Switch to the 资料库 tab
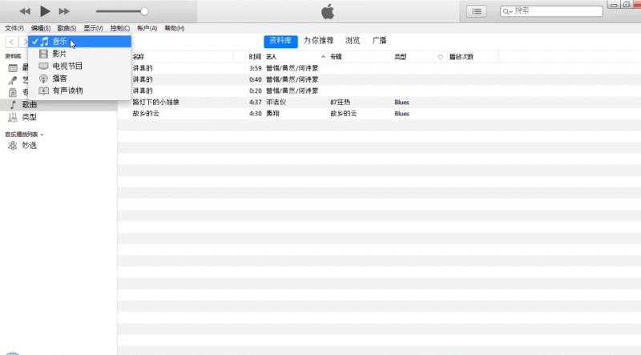Screen dimensions: 641x355 tap(280, 41)
